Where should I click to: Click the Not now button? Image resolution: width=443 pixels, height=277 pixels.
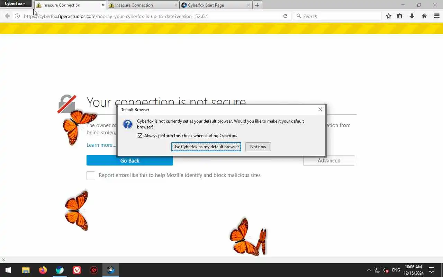258,147
